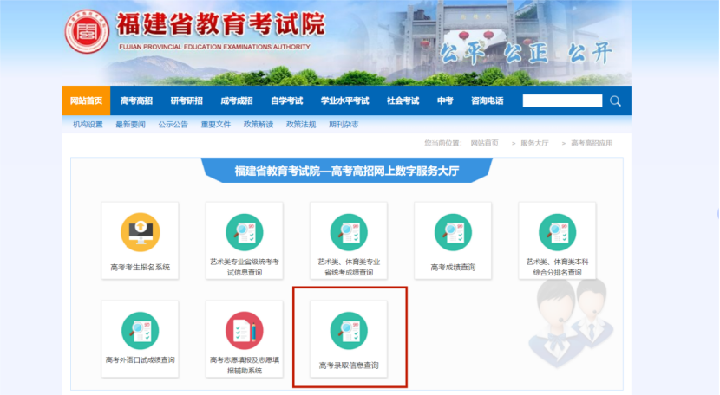This screenshot has width=720, height=395.
Task: Open 高考志愿填报及志愿填报辅助系统 red icon
Action: pos(245,331)
